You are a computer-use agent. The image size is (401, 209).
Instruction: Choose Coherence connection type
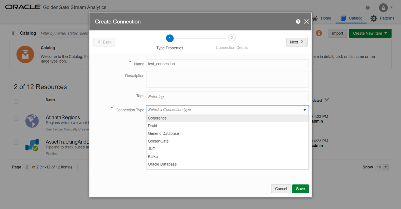pyautogui.click(x=228, y=118)
